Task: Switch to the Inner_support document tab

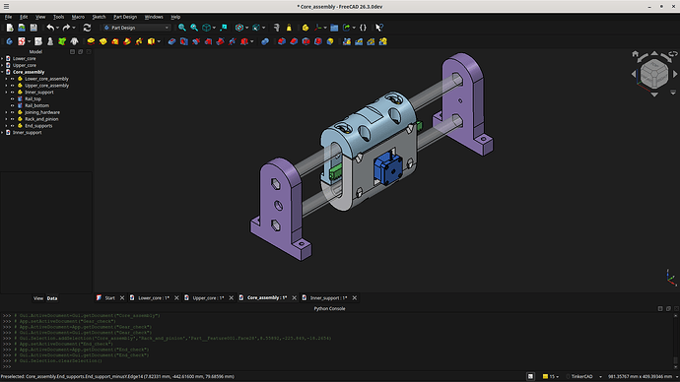Action: tap(328, 298)
